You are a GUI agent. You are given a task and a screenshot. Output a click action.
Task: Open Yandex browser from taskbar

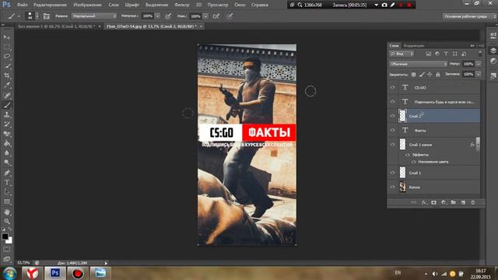(x=32, y=273)
